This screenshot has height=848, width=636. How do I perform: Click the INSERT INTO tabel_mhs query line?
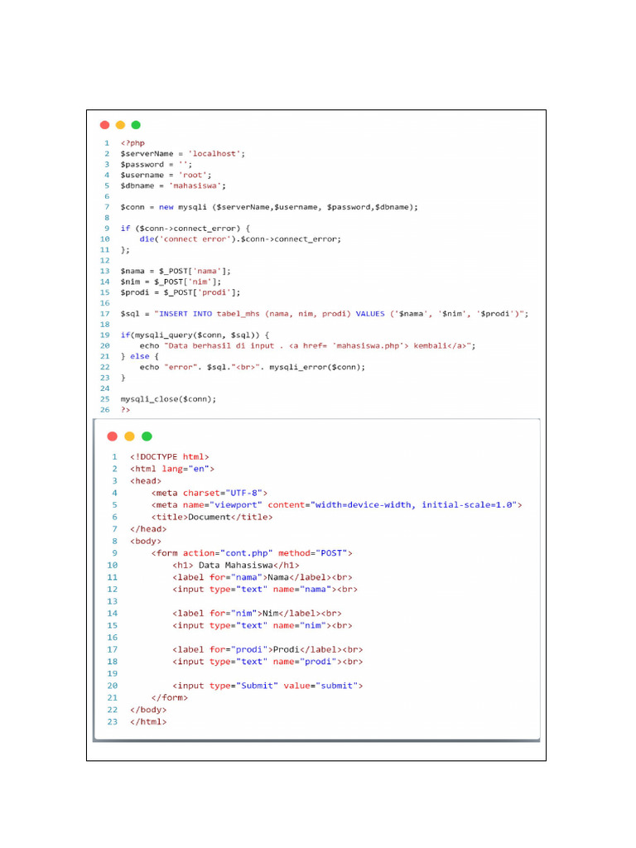pos(325,314)
